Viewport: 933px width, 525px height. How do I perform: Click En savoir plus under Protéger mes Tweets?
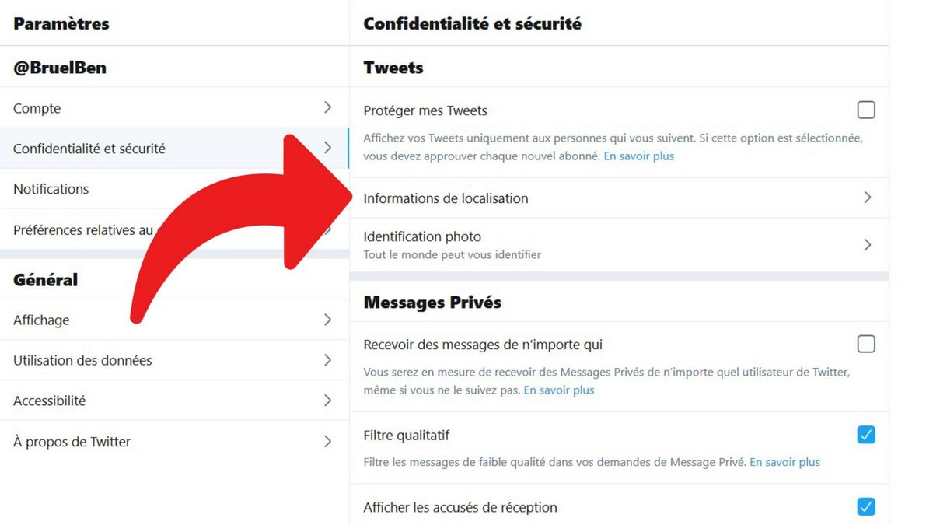(638, 156)
